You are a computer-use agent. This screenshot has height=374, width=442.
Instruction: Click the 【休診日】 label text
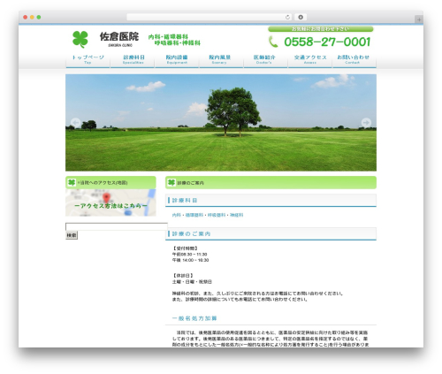183,276
